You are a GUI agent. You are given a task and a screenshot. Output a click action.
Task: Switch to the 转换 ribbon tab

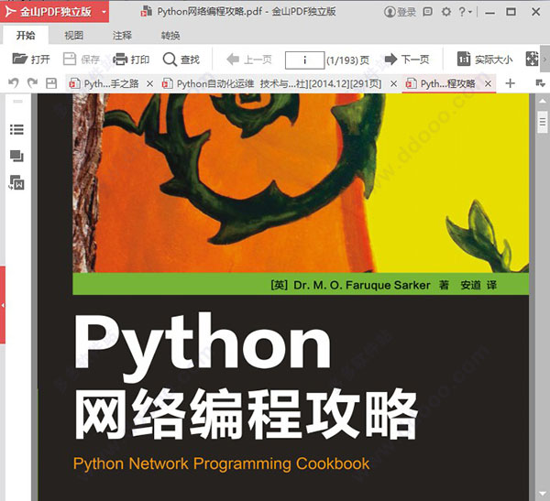170,36
